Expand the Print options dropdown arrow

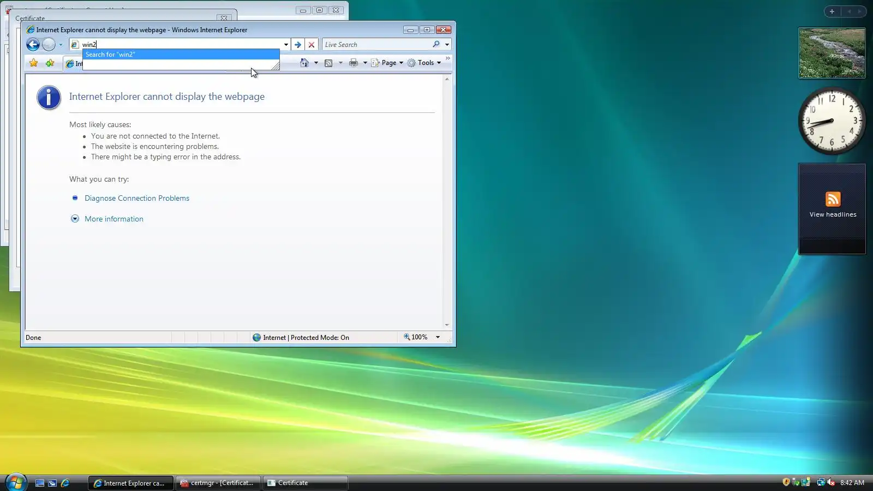[365, 63]
